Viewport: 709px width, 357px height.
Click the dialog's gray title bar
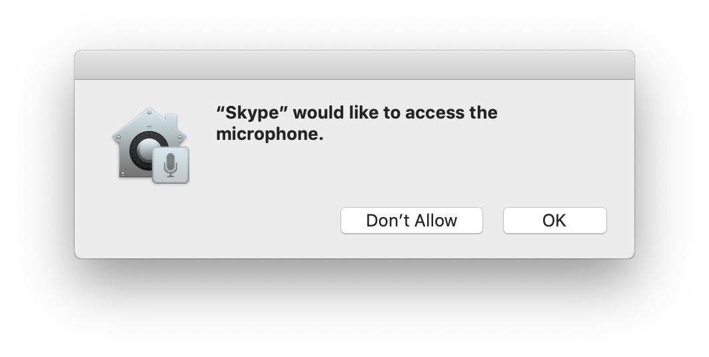[x=354, y=65]
